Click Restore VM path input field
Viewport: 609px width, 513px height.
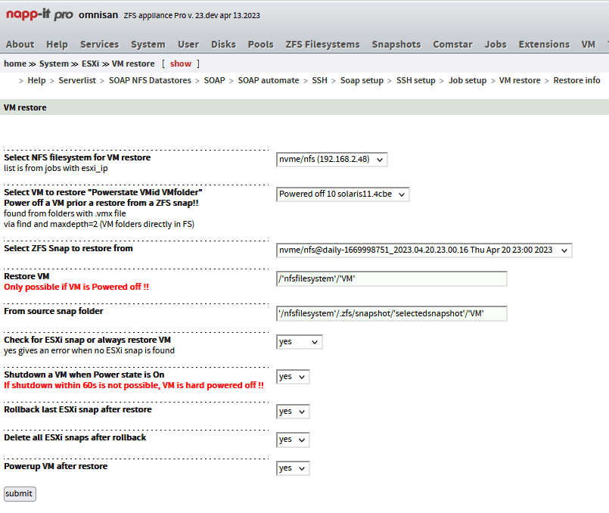pos(392,279)
